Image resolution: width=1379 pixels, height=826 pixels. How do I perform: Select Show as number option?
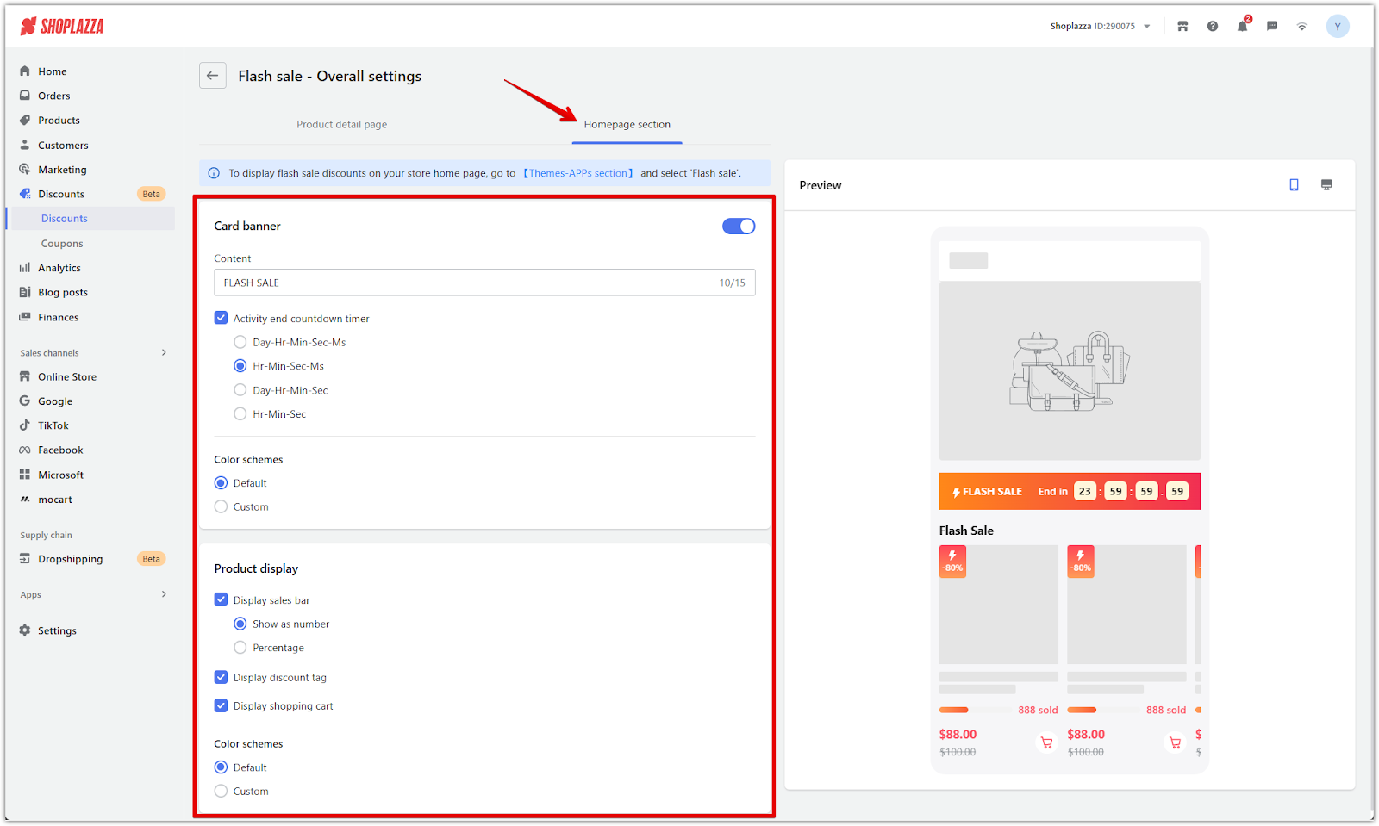tap(240, 624)
